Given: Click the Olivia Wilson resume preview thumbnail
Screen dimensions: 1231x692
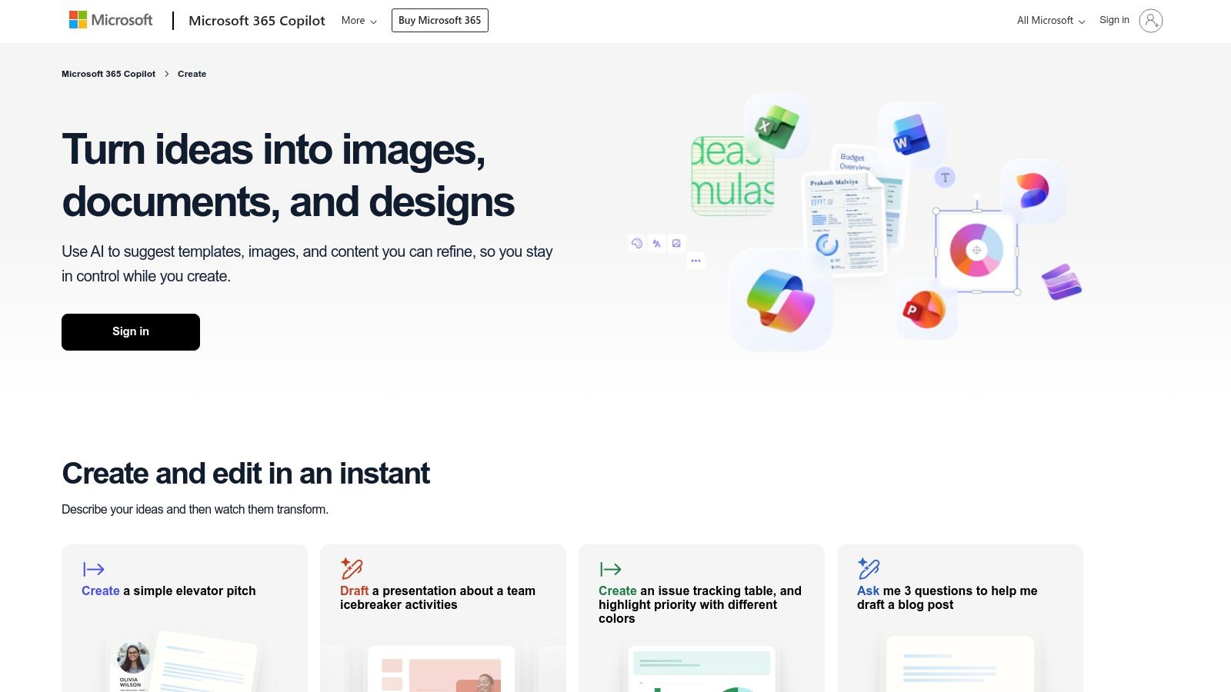Looking at the screenshot, I should click(182, 662).
